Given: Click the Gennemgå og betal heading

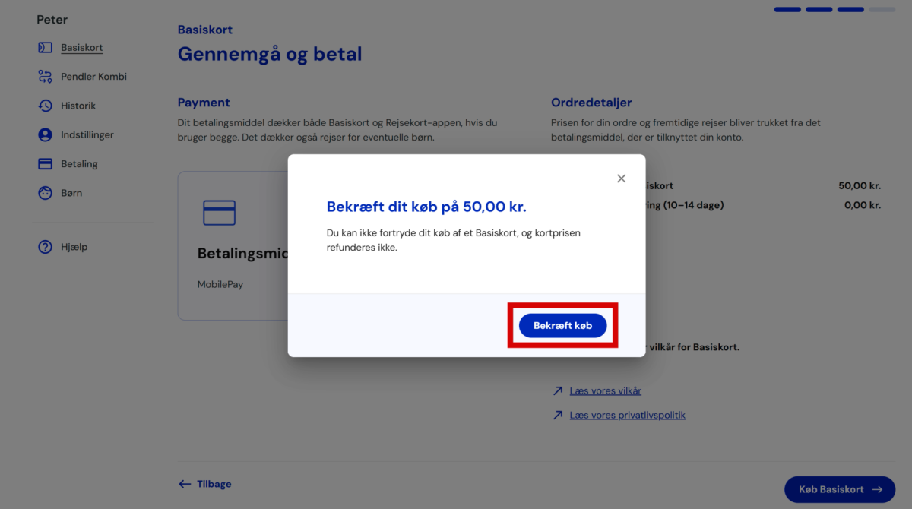Looking at the screenshot, I should [x=270, y=54].
